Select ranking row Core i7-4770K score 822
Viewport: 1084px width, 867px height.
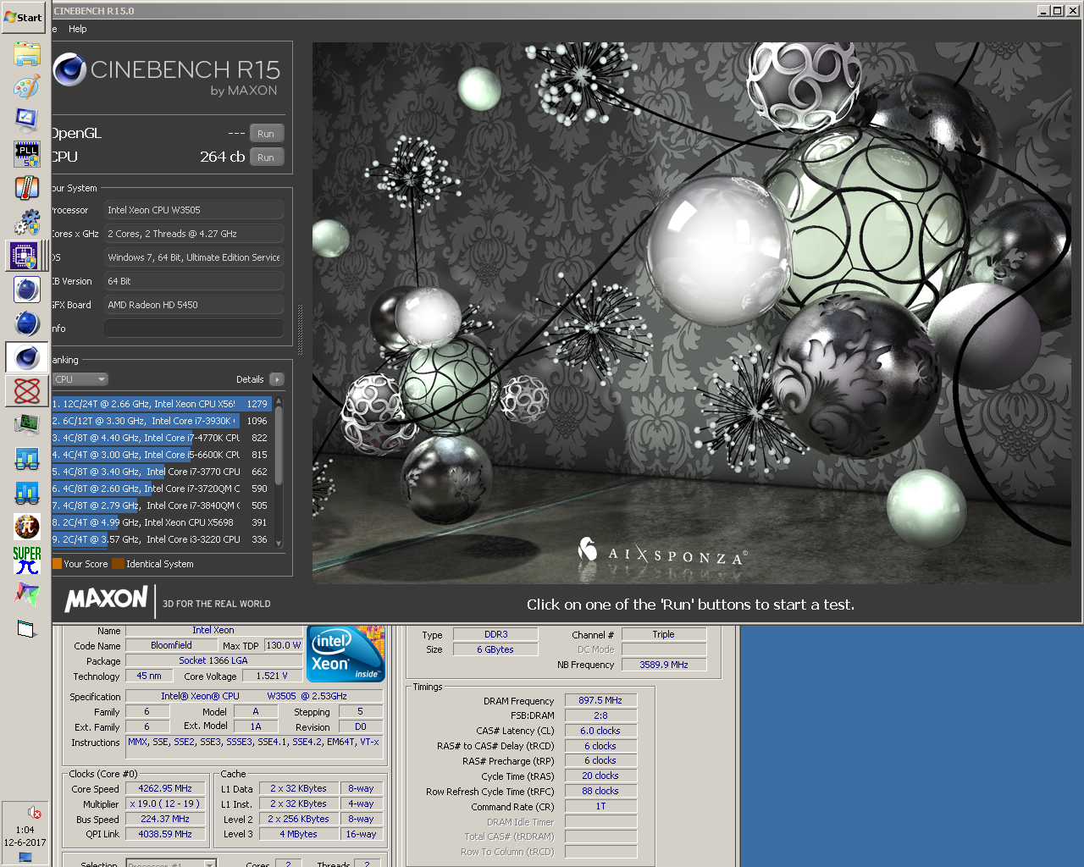click(162, 438)
